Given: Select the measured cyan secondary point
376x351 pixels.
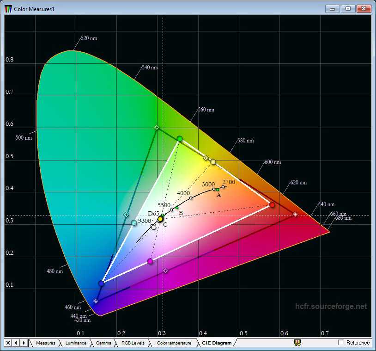Looking at the screenshot, I should click(134, 223).
